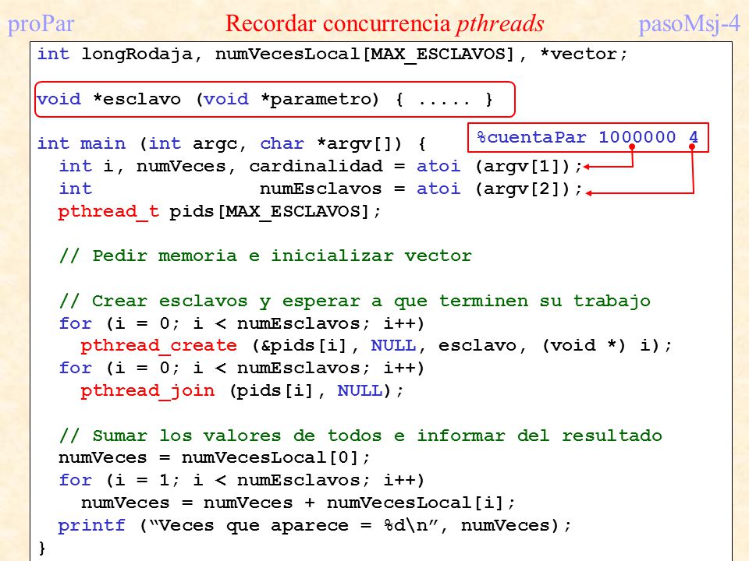Click the 'proPar' header text

pyautogui.click(x=41, y=24)
